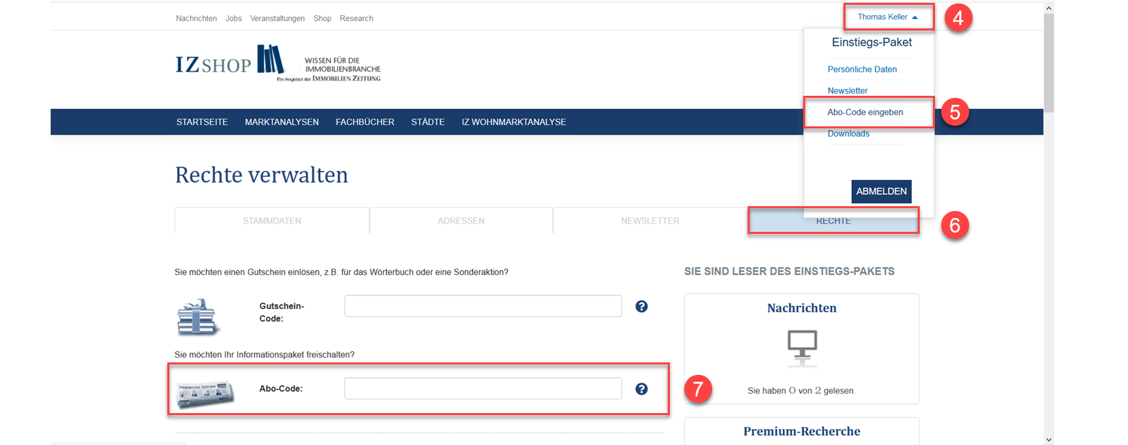Open the NEWSLETTER tab

[650, 221]
